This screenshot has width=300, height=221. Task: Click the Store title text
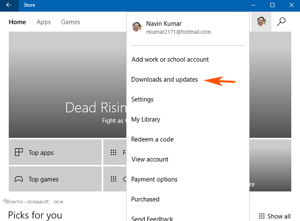pyautogui.click(x=29, y=5)
